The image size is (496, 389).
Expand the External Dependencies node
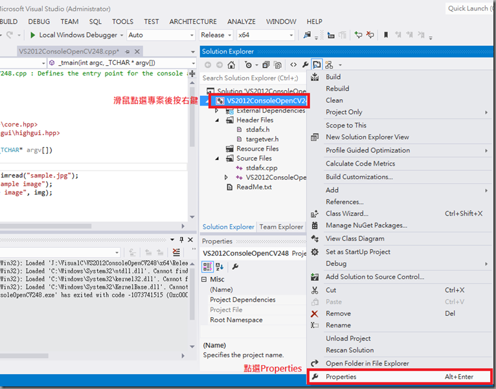[x=216, y=111]
